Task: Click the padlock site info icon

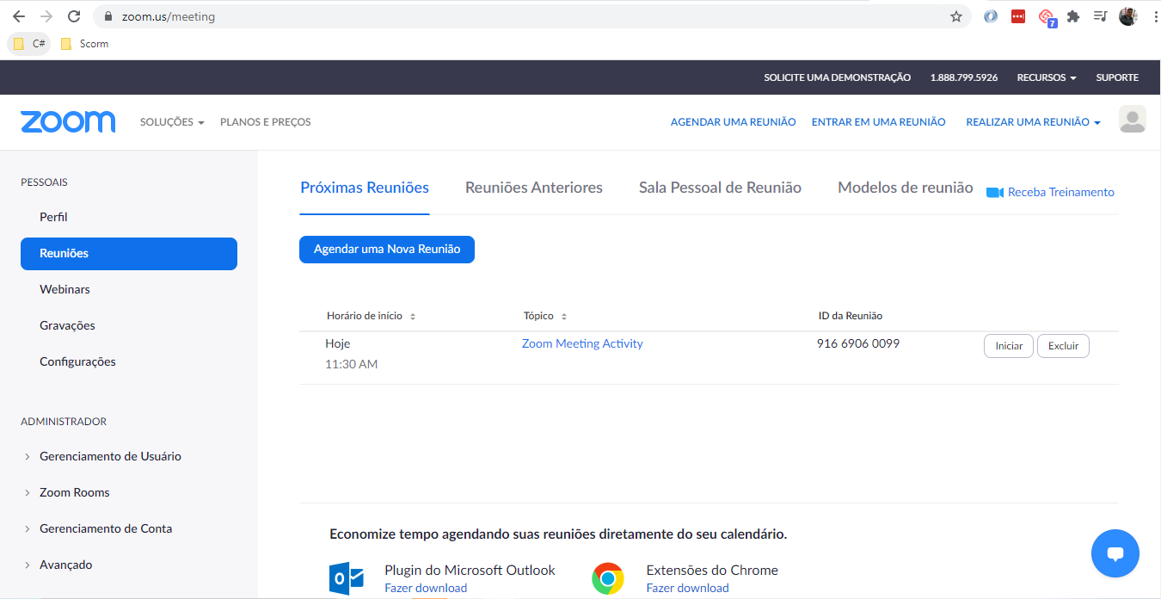Action: (108, 16)
